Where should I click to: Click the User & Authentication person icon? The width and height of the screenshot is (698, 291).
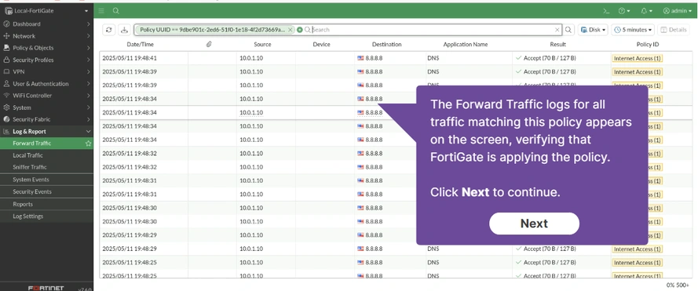point(6,84)
